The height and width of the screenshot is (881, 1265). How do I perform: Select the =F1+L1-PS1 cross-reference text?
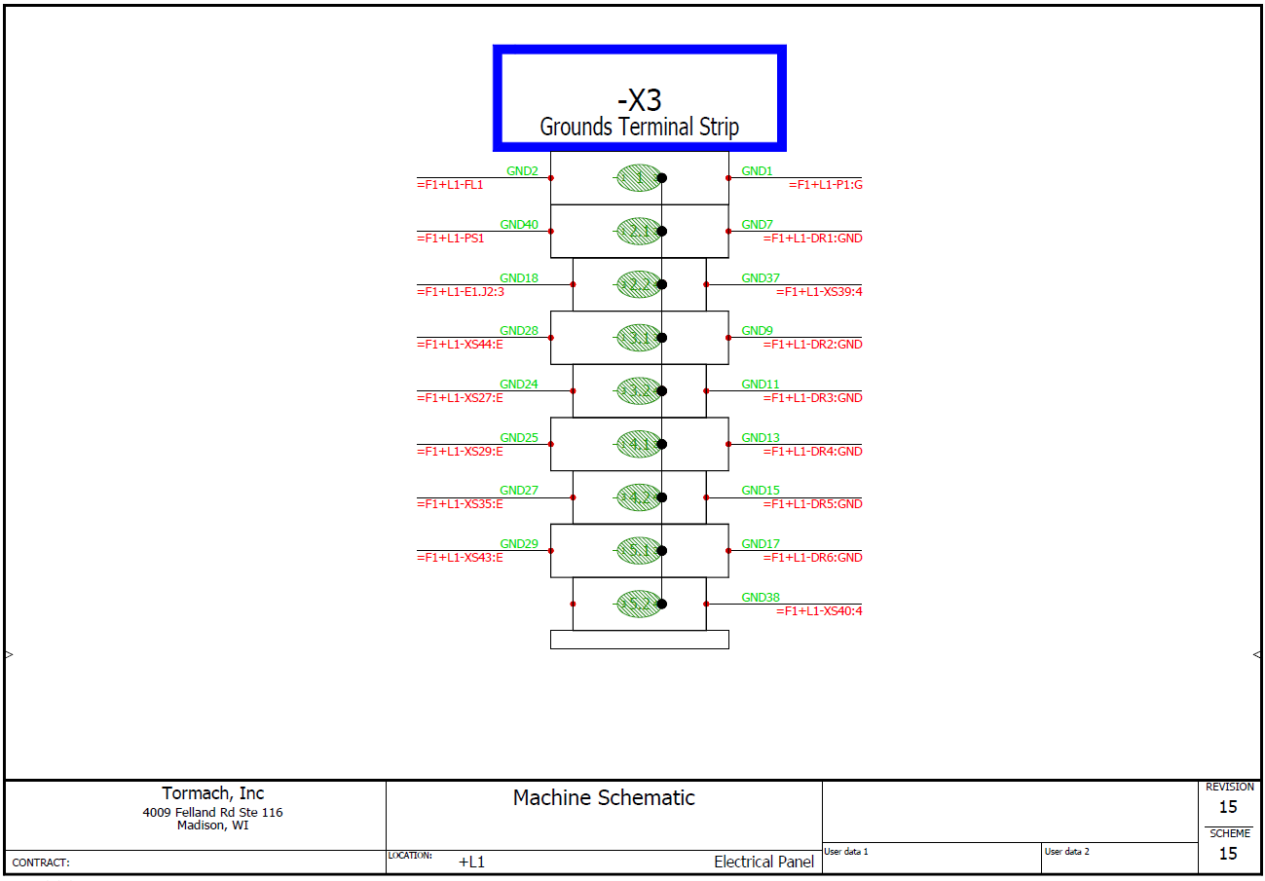point(451,239)
